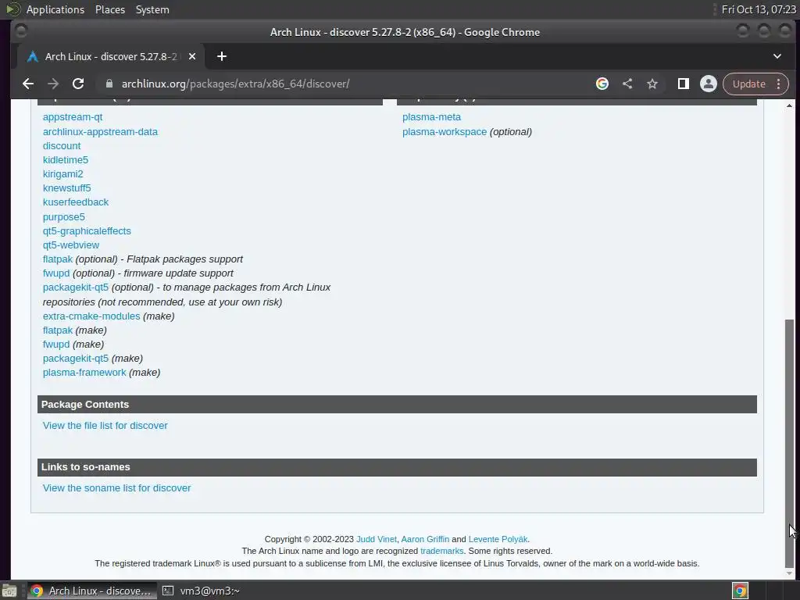
Task: Select the Arch Linux discover tab
Action: click(111, 56)
